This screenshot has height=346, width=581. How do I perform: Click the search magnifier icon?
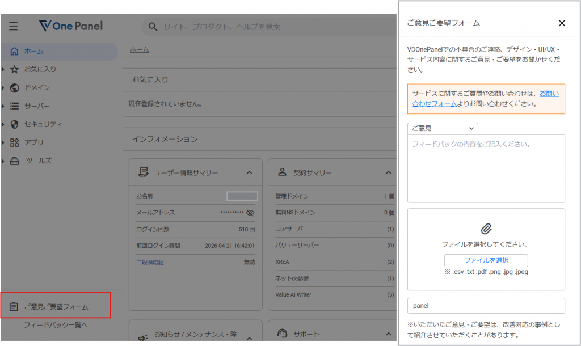pyautogui.click(x=153, y=27)
